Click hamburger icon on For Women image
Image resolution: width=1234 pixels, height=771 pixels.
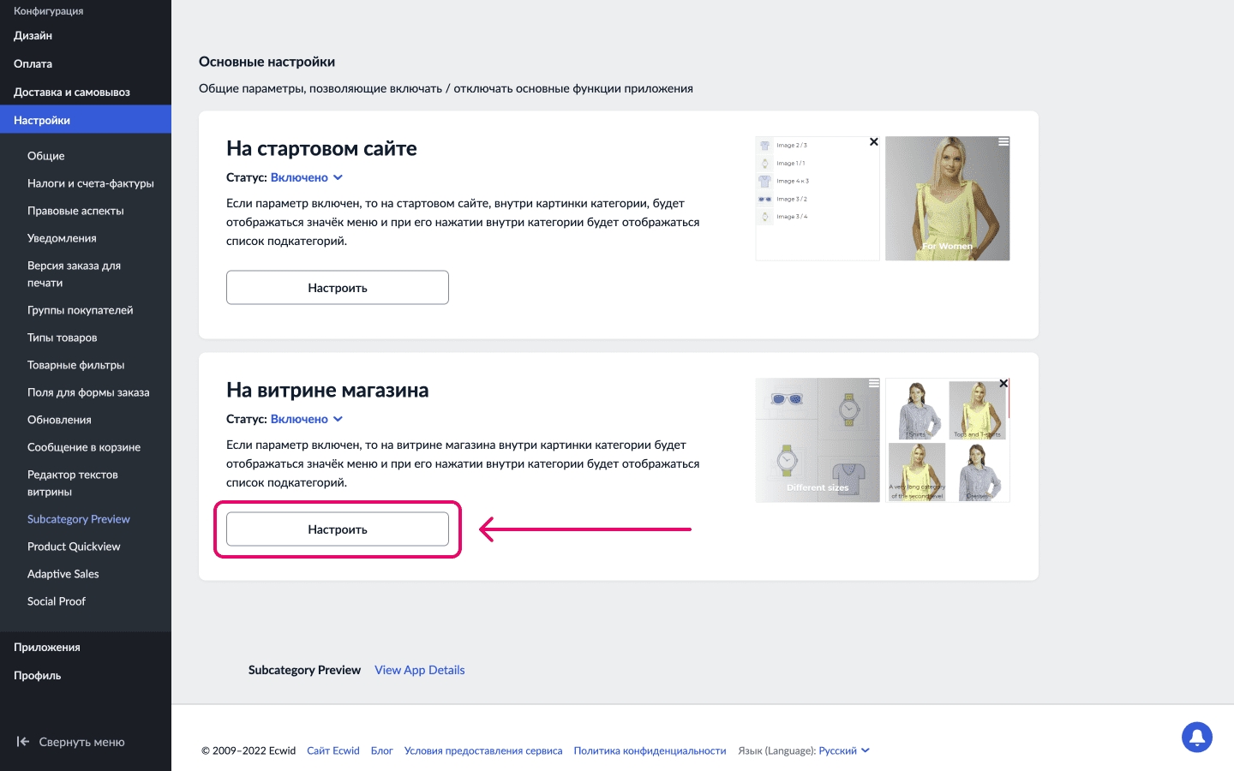[1003, 142]
